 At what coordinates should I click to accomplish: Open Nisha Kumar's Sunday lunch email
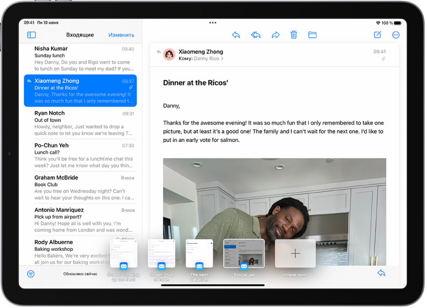pos(80,58)
